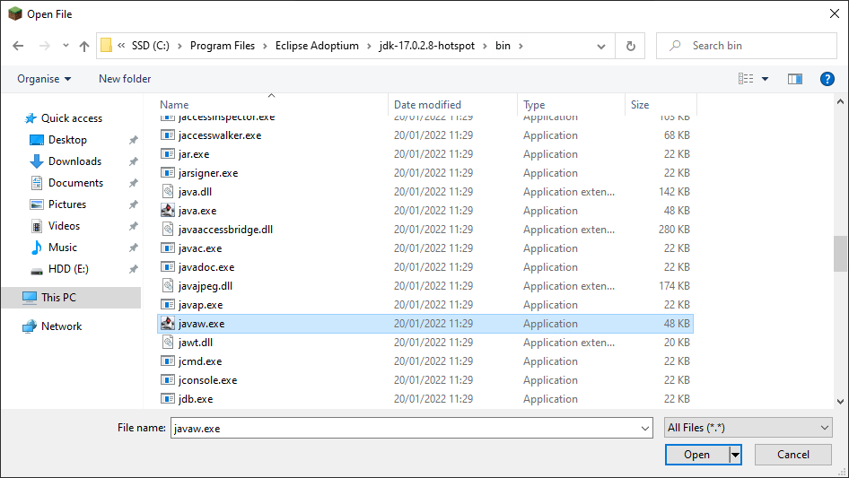This screenshot has height=478, width=849.
Task: Click the Open button's split arrow
Action: tap(736, 455)
